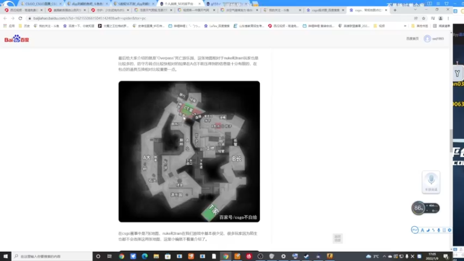Open the '阅读清单' reading list button
The width and height of the screenshot is (464, 261).
point(441,26)
